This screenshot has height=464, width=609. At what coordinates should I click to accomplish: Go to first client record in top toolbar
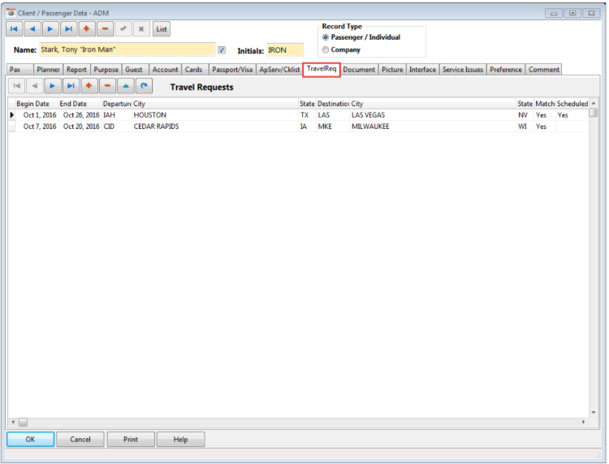pyautogui.click(x=14, y=29)
